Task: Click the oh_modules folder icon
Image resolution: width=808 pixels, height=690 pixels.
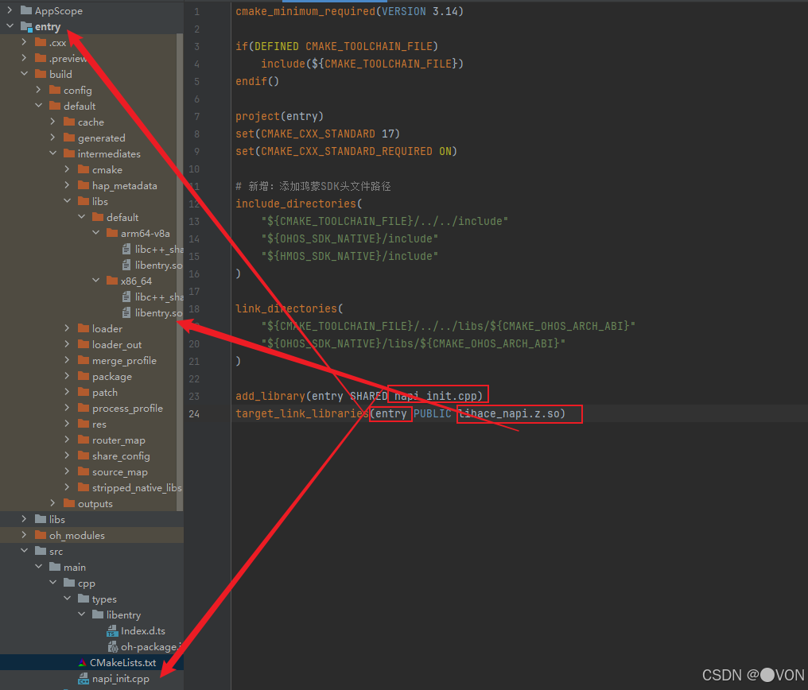Action: point(41,536)
